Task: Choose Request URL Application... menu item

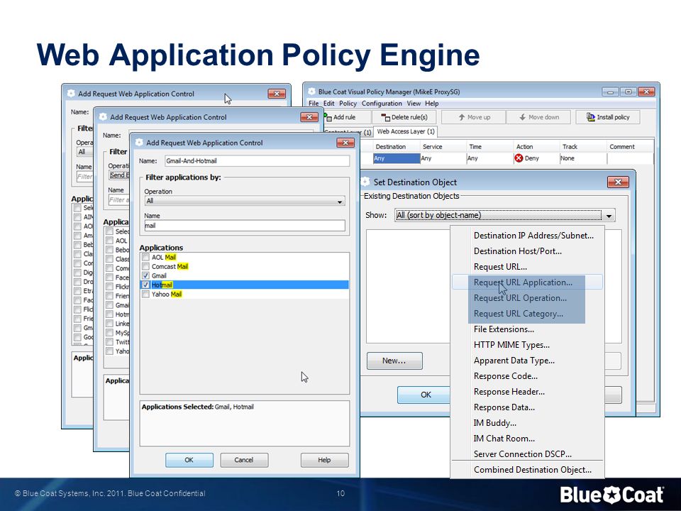Action: [x=527, y=282]
